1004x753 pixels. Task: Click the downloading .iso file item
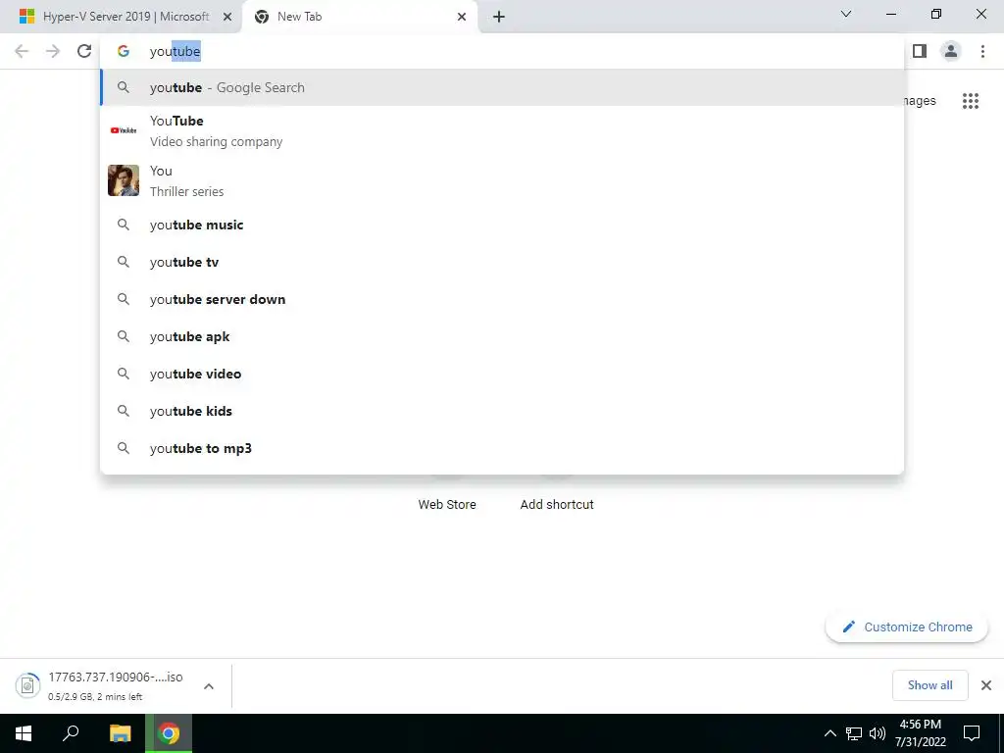116,685
